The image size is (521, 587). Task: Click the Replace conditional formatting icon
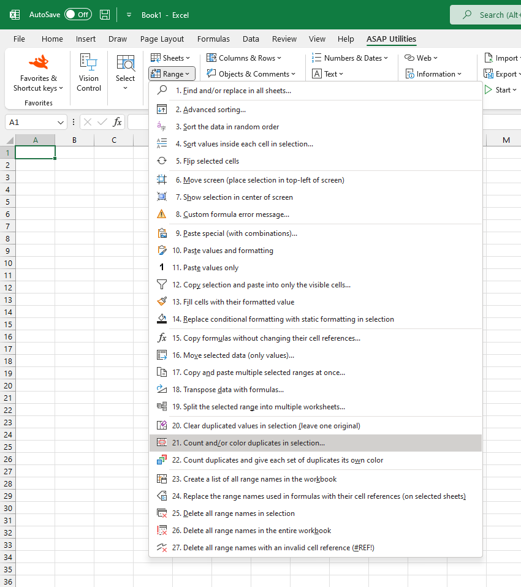pos(162,319)
